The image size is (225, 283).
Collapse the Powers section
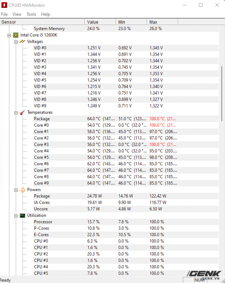pyautogui.click(x=16, y=190)
